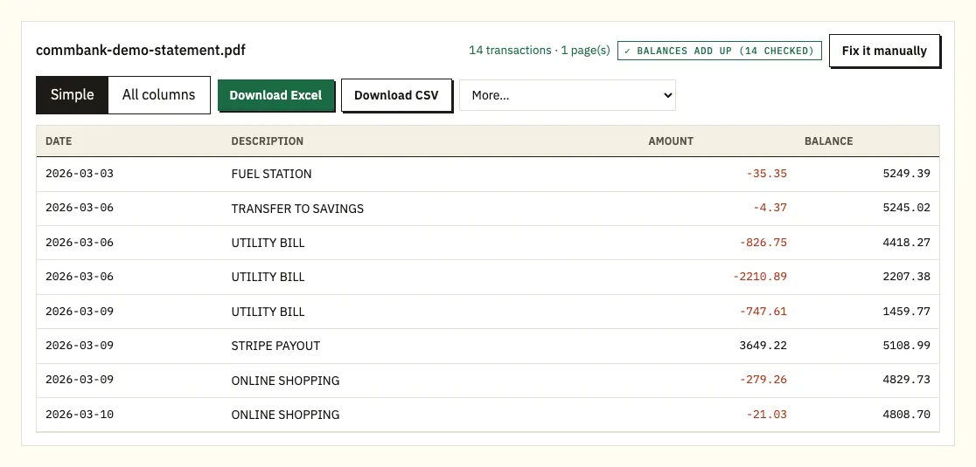The image size is (976, 467).
Task: Select the STRIPE PAYOUT description cell
Action: click(275, 346)
